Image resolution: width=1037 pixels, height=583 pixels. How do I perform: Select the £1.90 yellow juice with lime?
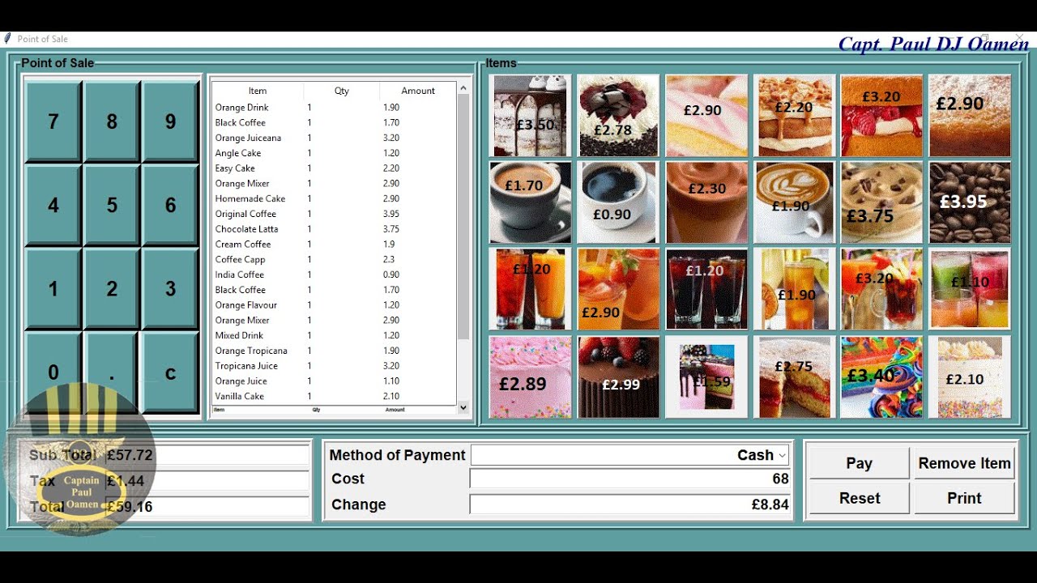(794, 289)
